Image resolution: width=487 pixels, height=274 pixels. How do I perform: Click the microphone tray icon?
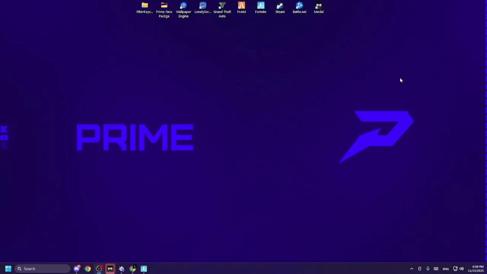[428, 269]
